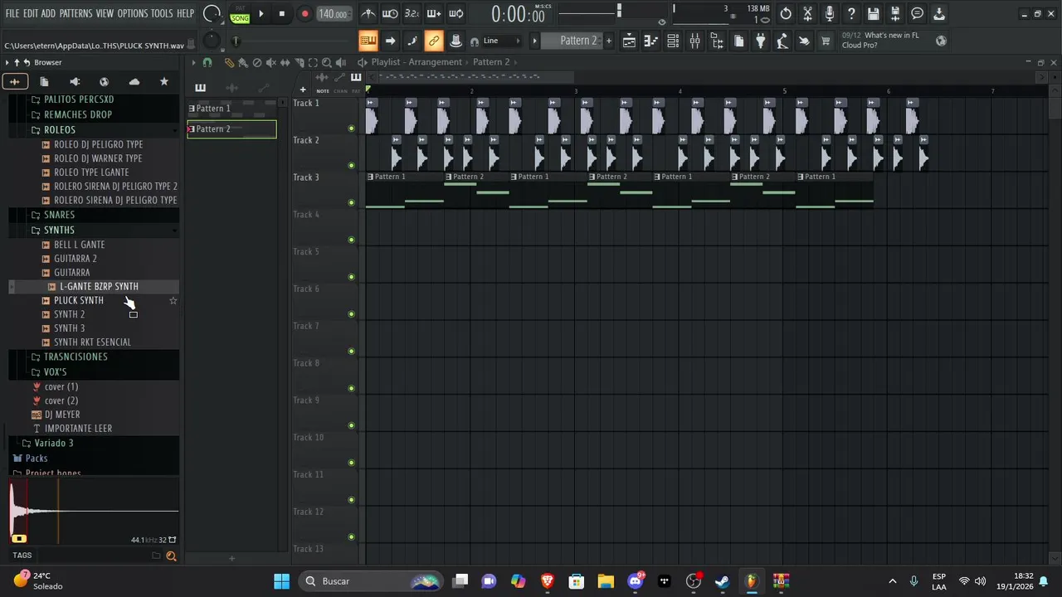This screenshot has width=1062, height=597.
Task: Select the Paint brush tool in the playlist
Action: 243,62
